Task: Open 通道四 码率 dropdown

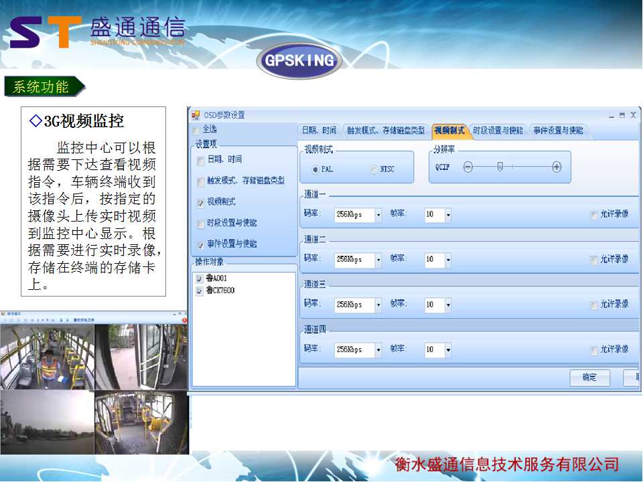Action: (x=378, y=350)
